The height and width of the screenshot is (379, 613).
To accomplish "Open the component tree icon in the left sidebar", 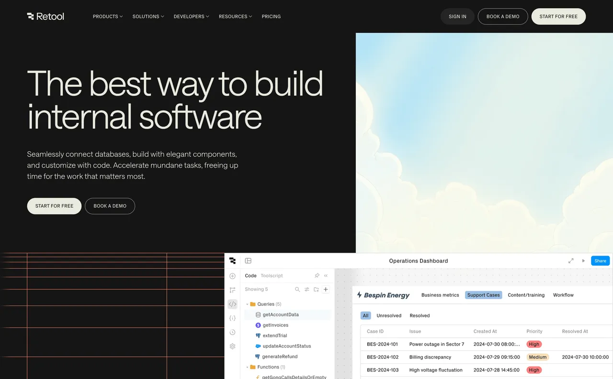I will (x=233, y=290).
